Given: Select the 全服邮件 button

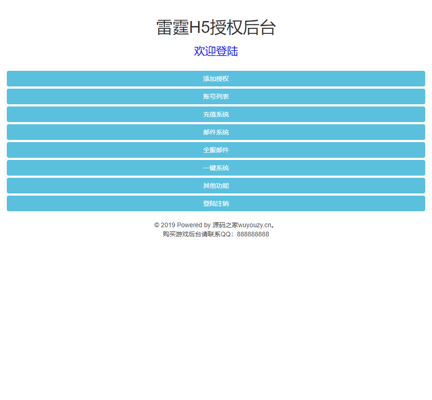Looking at the screenshot, I should click(x=216, y=150).
